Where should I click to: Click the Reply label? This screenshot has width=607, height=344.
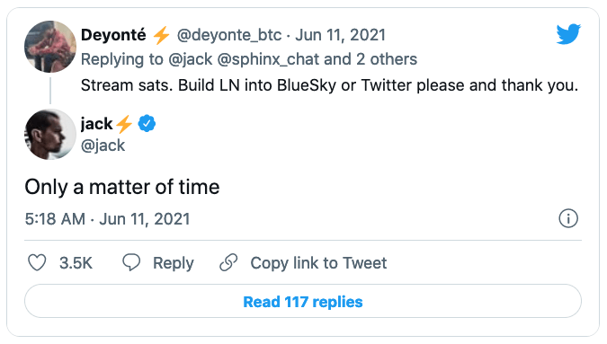click(173, 263)
